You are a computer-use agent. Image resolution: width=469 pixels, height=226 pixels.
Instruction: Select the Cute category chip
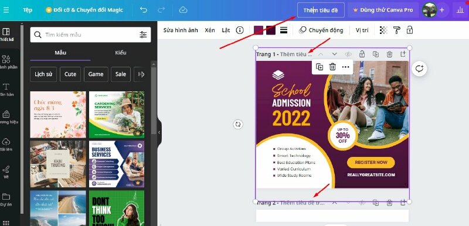[x=70, y=74]
